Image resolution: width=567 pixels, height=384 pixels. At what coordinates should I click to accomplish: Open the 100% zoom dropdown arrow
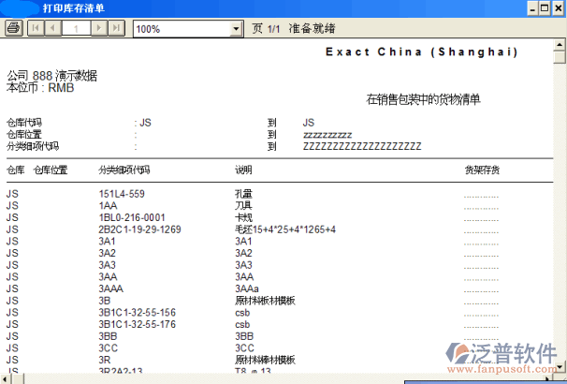click(236, 29)
